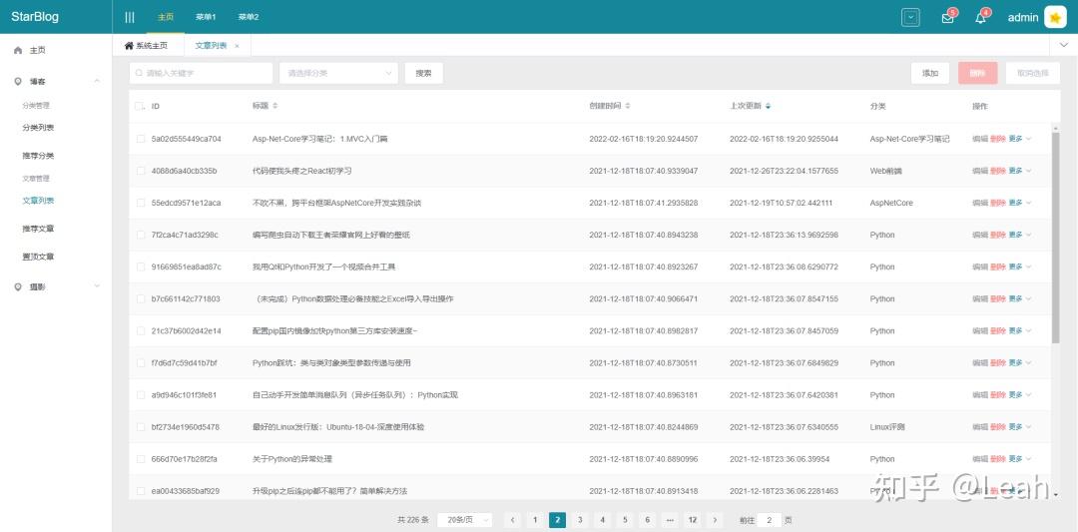
Task: Sort by 创建时间 column arrow
Action: coord(628,106)
